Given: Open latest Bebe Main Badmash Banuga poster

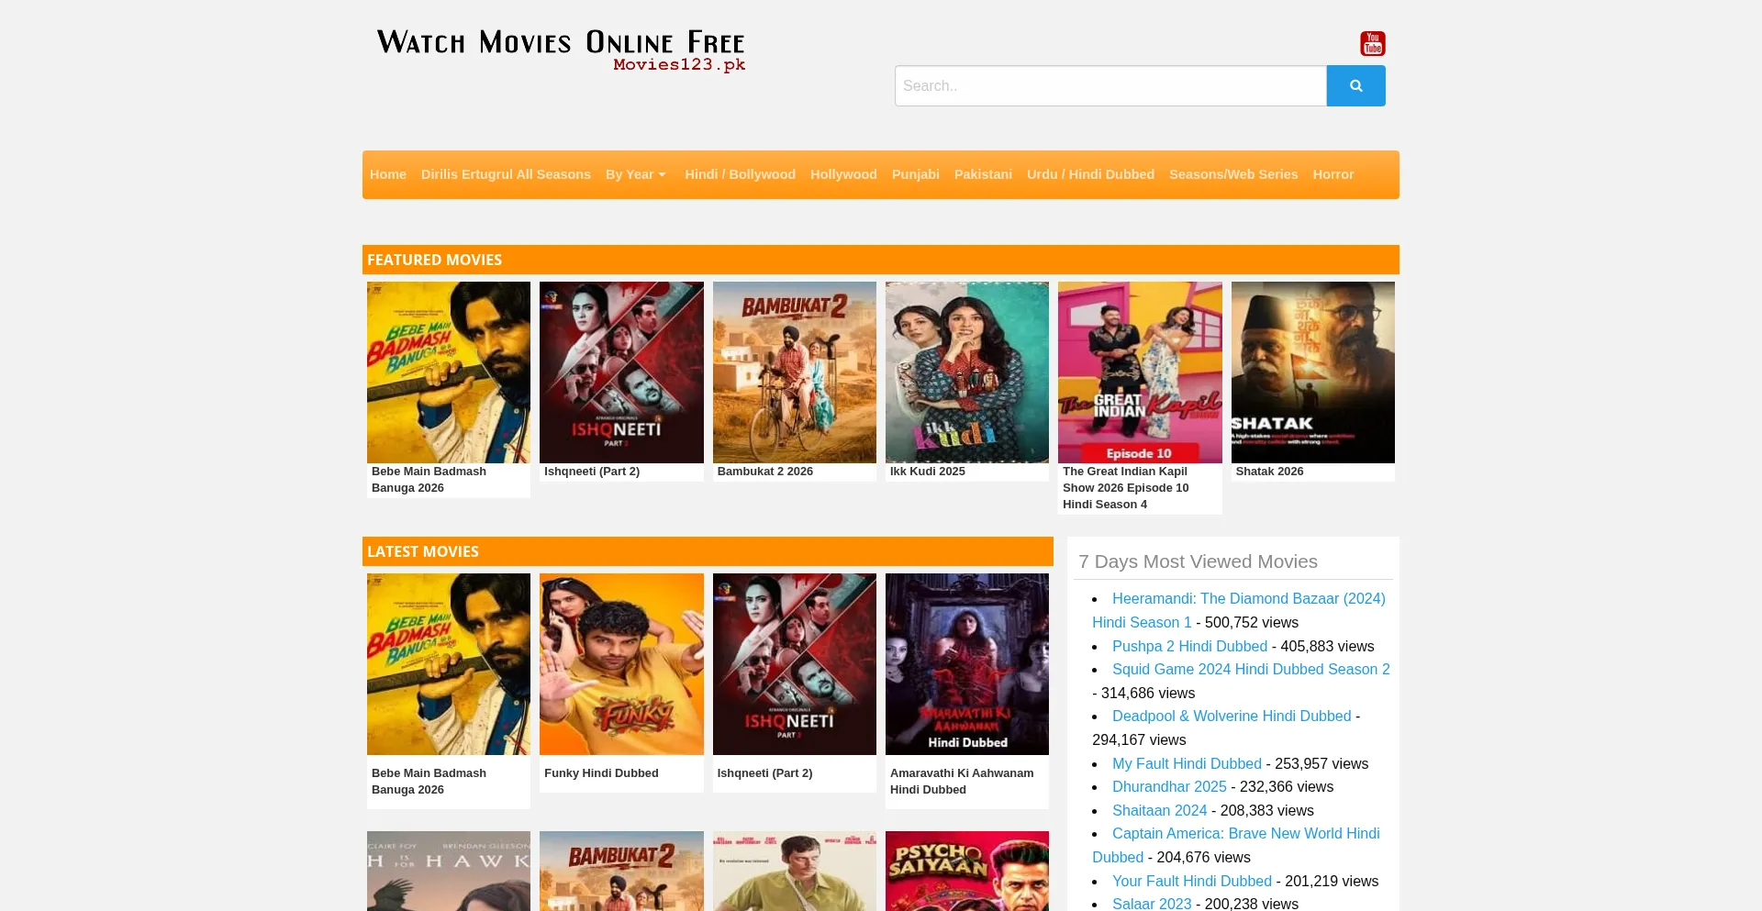Looking at the screenshot, I should (449, 664).
